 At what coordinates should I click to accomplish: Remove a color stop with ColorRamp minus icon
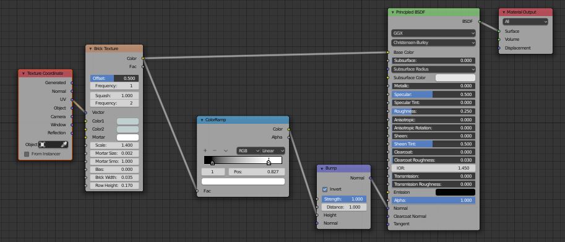(215, 150)
